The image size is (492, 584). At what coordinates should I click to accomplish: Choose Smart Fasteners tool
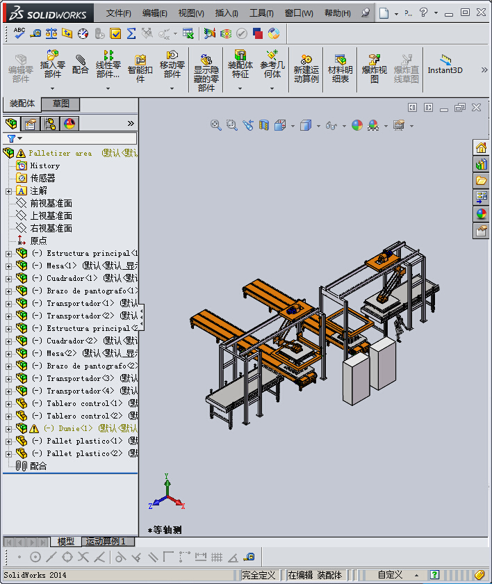pyautogui.click(x=140, y=69)
